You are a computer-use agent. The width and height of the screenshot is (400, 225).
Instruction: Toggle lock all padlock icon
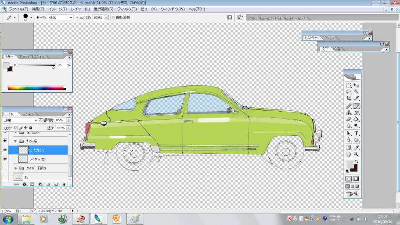click(31, 128)
